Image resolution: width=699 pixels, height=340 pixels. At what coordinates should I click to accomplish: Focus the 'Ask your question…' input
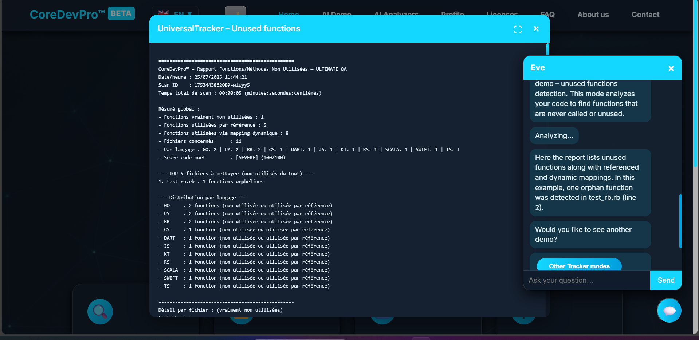pyautogui.click(x=587, y=280)
